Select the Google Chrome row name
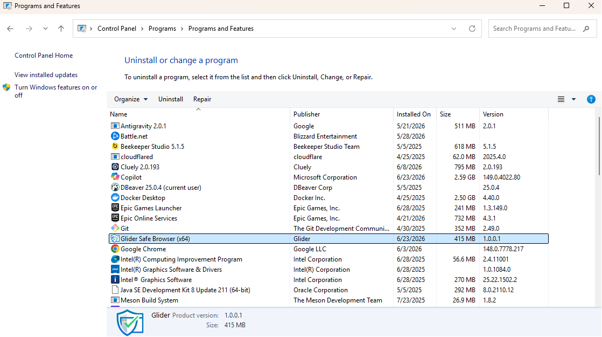 point(143,249)
